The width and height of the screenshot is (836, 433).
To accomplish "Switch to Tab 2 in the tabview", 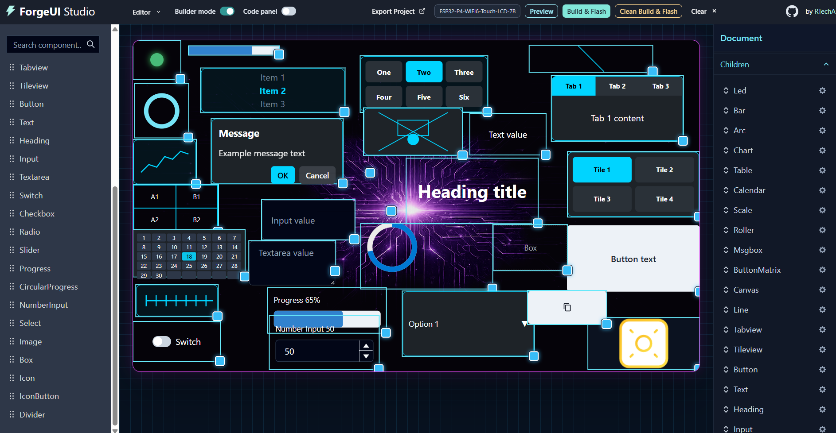I will click(617, 86).
